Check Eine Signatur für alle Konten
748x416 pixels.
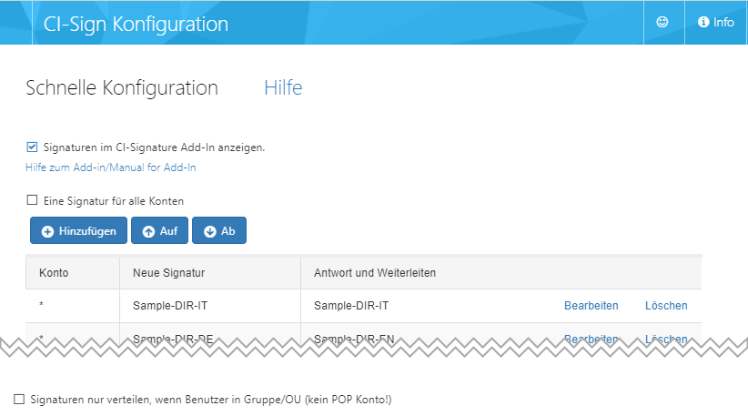pos(32,200)
